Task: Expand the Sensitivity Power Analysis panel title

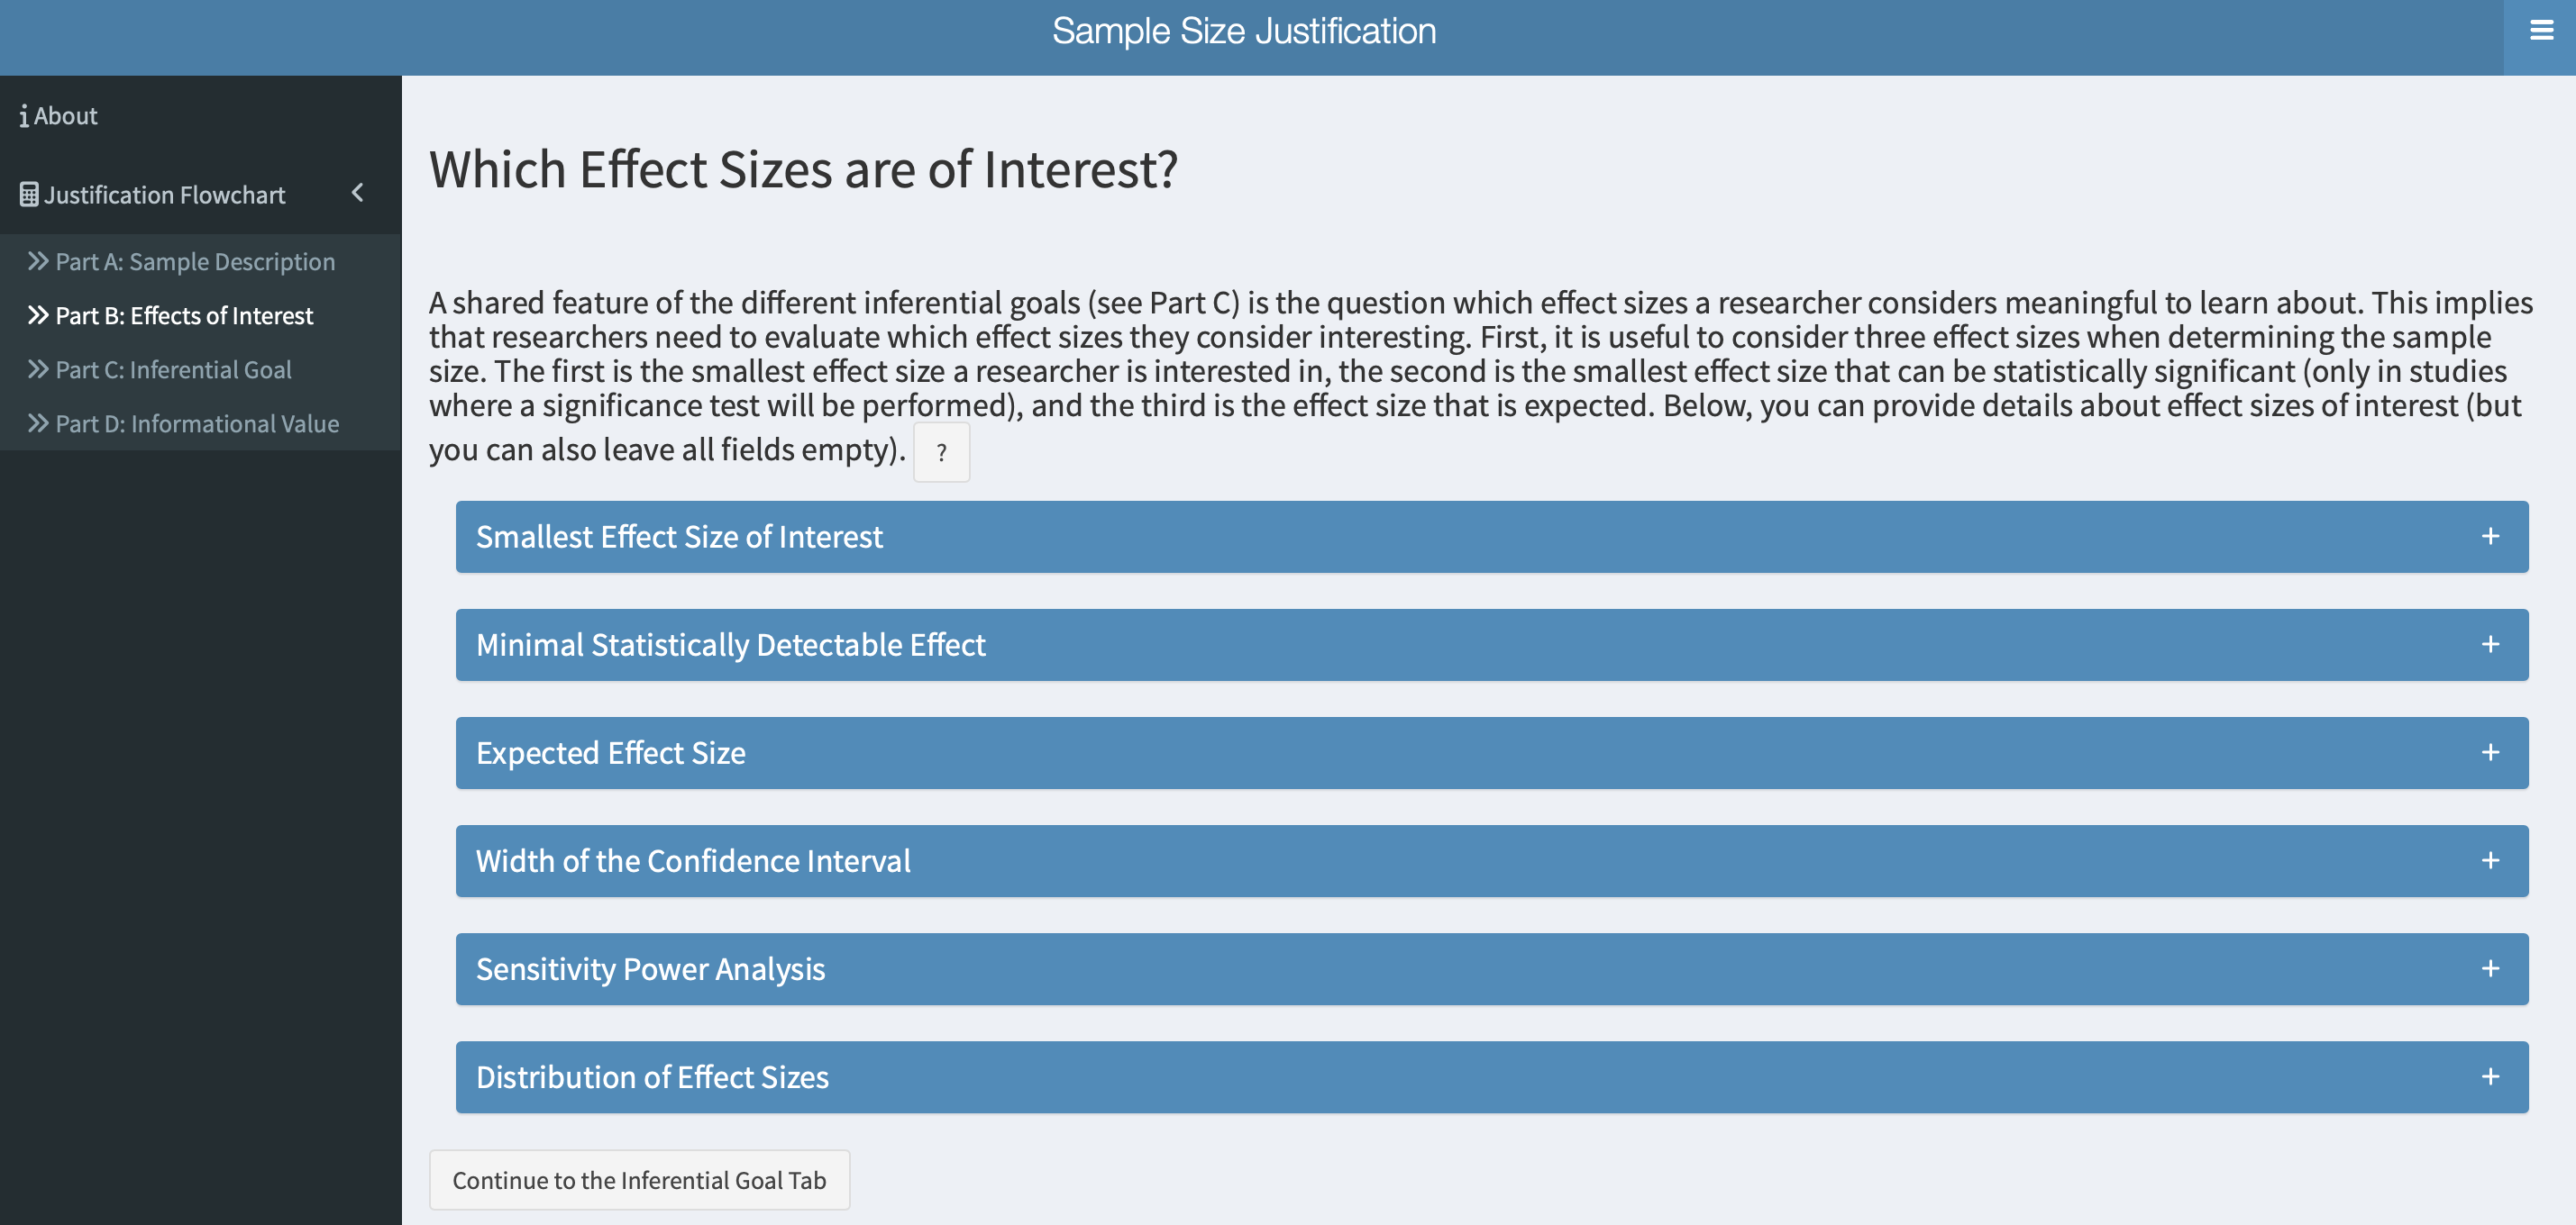Action: click(650, 968)
